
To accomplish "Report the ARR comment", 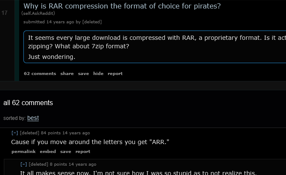I will coord(83,152).
